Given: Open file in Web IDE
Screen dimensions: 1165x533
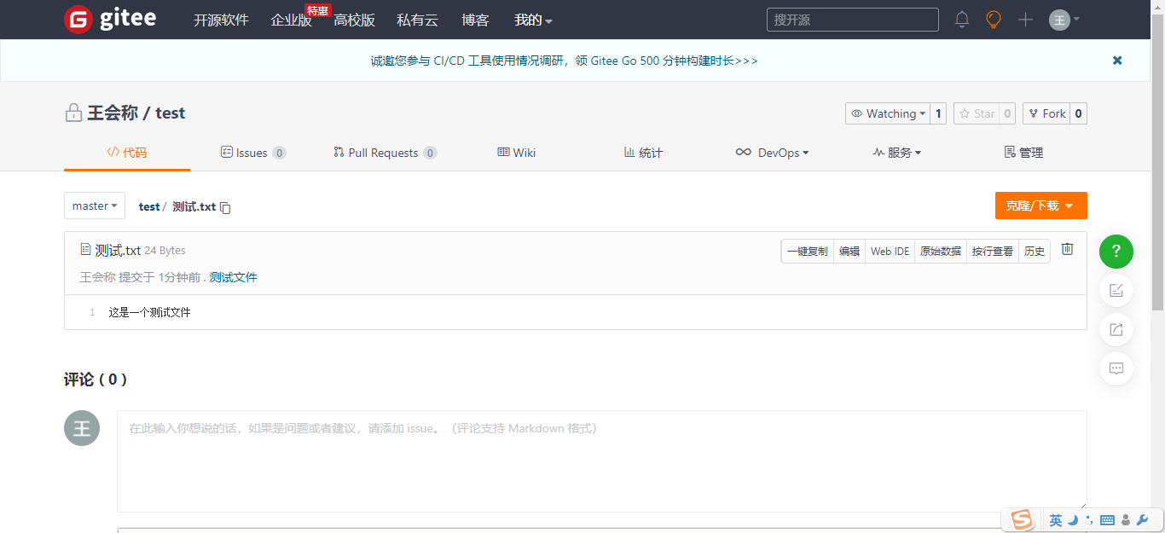Looking at the screenshot, I should coord(890,251).
